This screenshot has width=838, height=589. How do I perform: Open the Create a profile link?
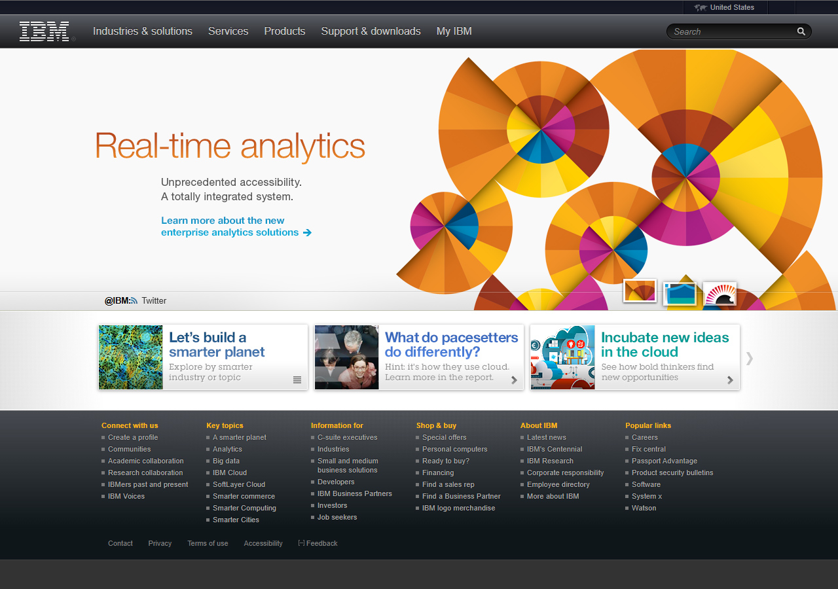[x=133, y=437]
